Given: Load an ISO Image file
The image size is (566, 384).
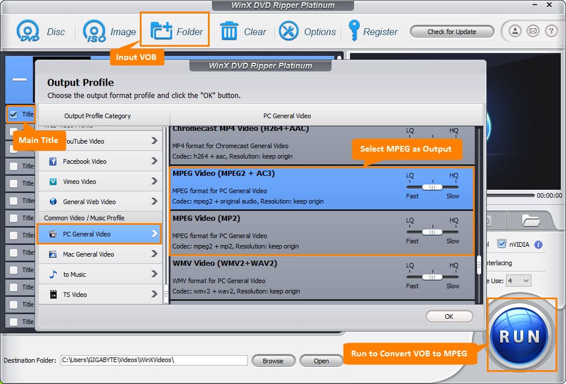Looking at the screenshot, I should pos(109,31).
